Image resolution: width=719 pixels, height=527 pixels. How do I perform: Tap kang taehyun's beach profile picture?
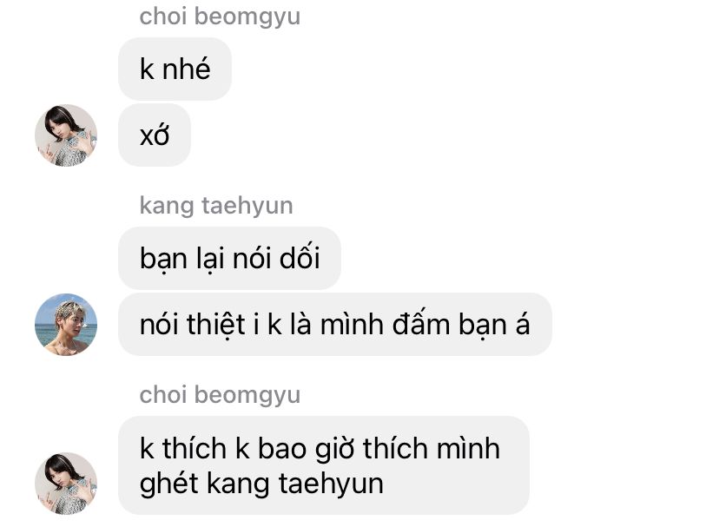click(66, 324)
